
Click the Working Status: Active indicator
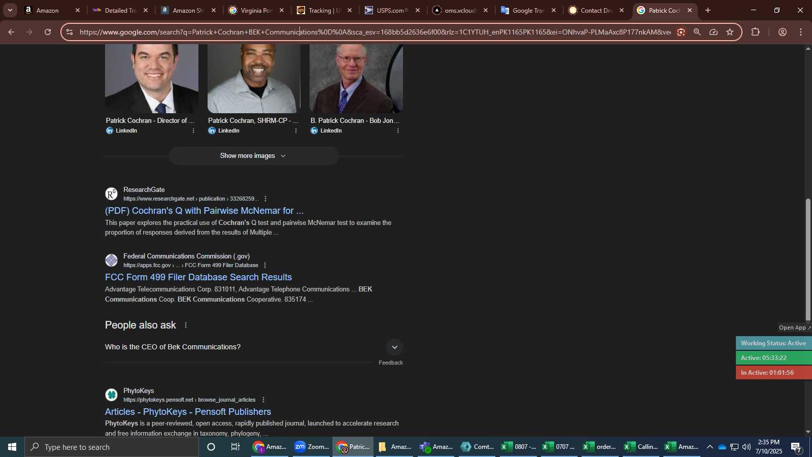click(773, 343)
